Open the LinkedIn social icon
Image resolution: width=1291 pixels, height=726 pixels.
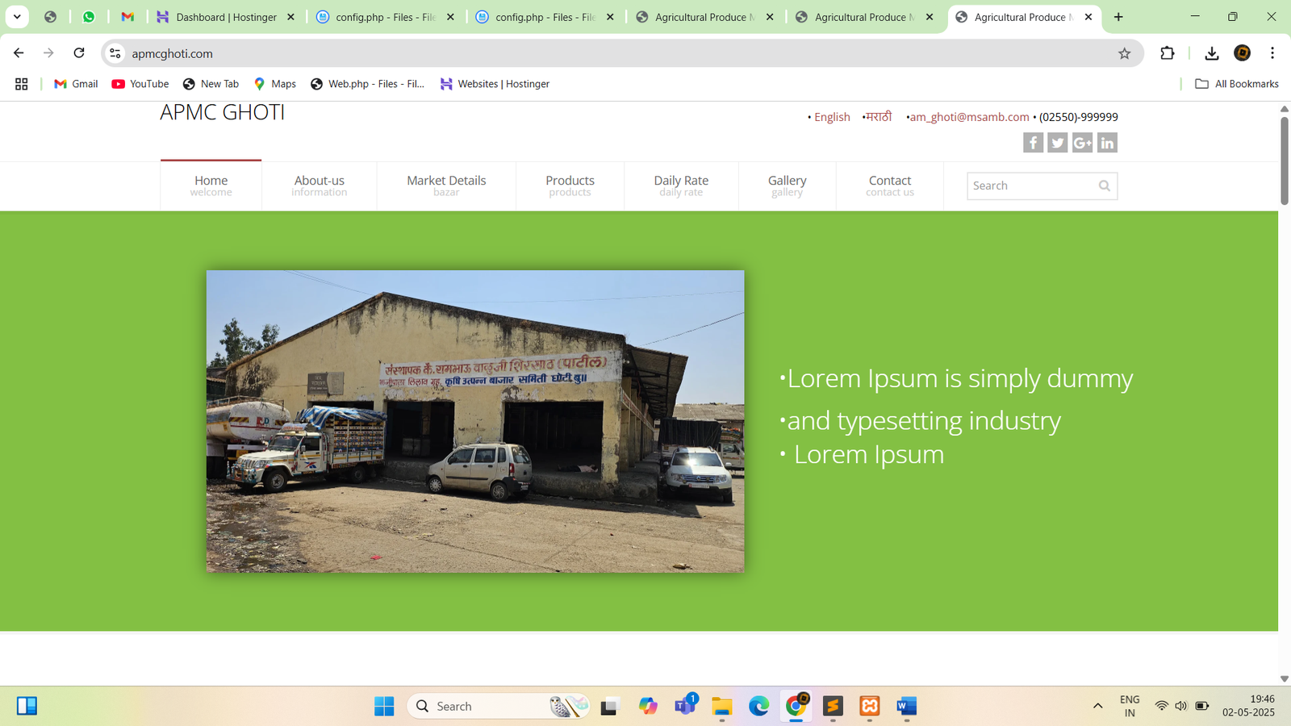tap(1107, 143)
